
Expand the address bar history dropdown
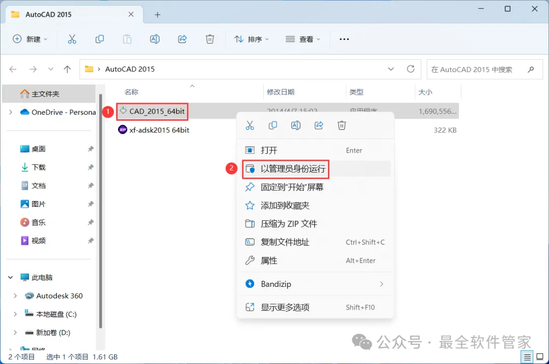point(391,69)
